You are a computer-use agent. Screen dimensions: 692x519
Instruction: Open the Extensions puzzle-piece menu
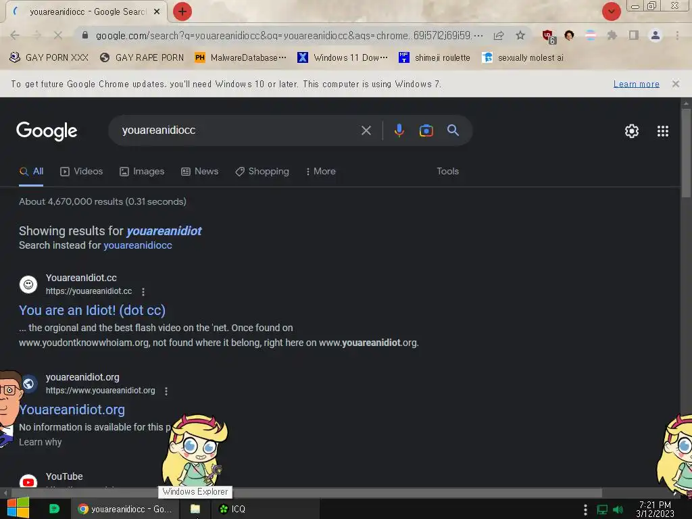pos(612,35)
